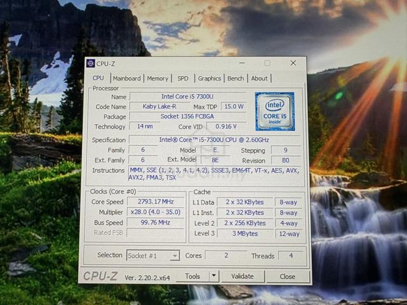407x305 pixels.
Task: Click the Close button at bottom
Action: [x=287, y=277]
